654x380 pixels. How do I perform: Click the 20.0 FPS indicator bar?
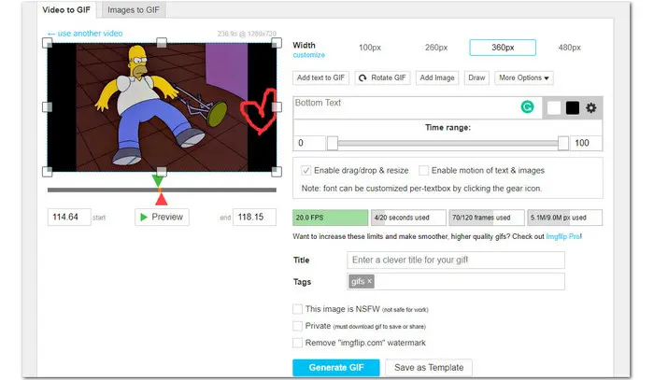331,218
